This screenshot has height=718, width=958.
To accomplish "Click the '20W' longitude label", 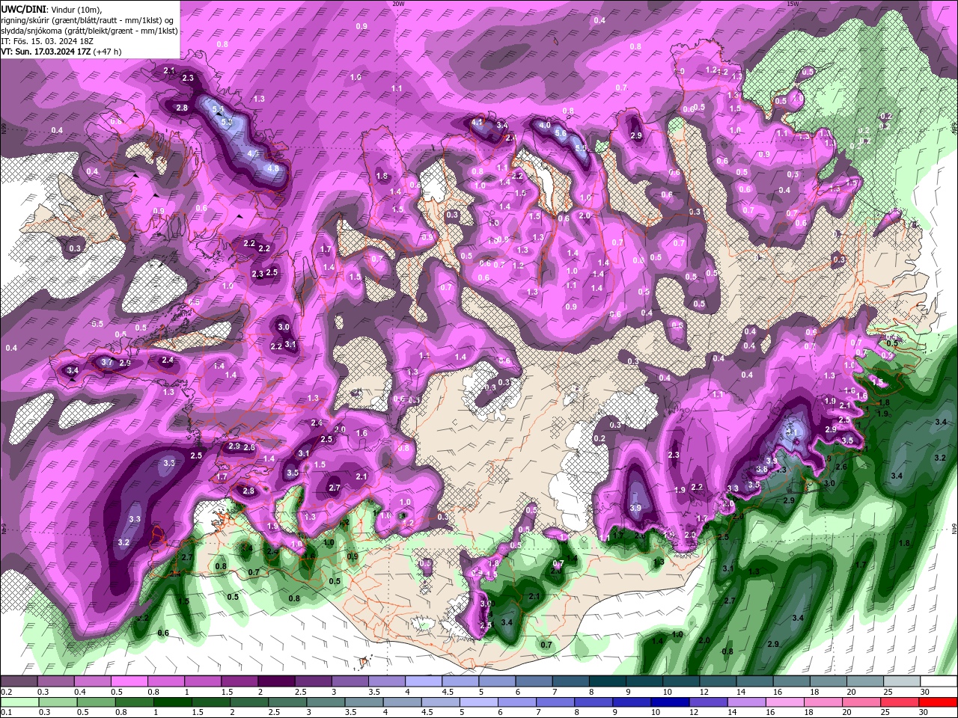I will [x=398, y=4].
